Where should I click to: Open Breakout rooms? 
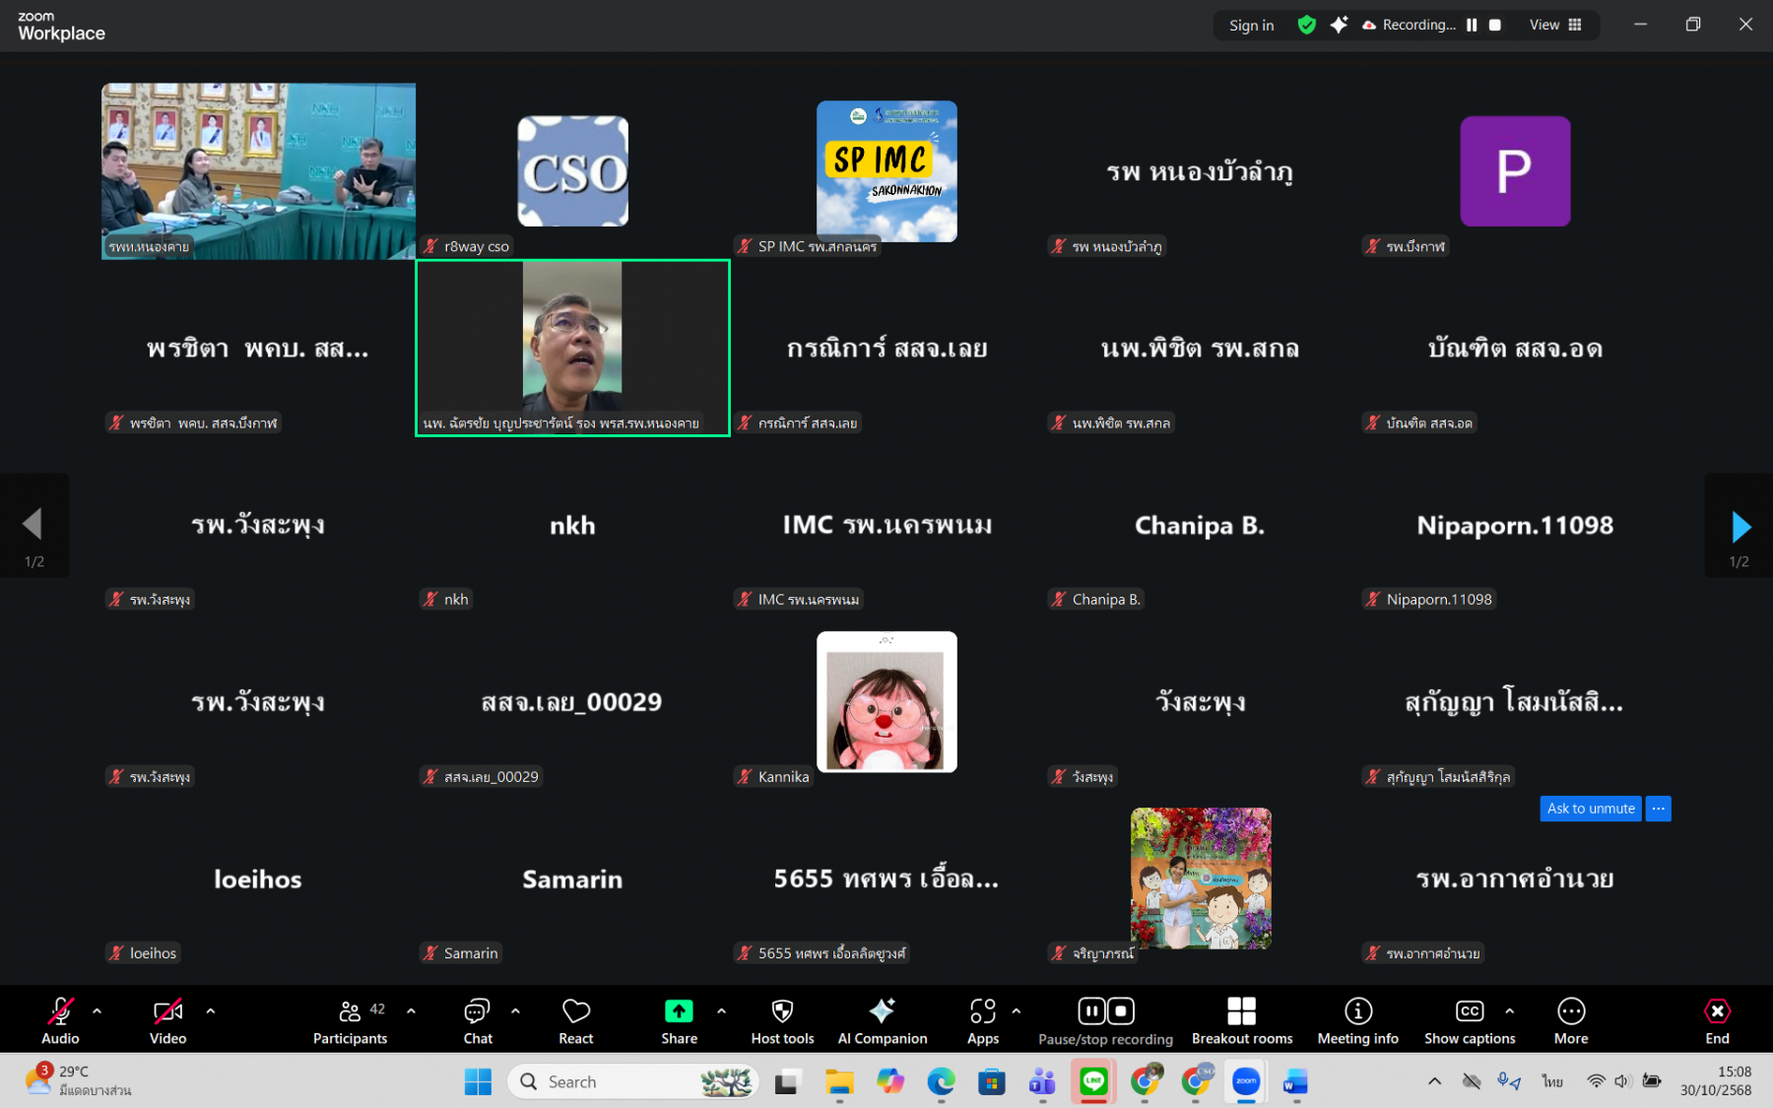pyautogui.click(x=1241, y=1020)
